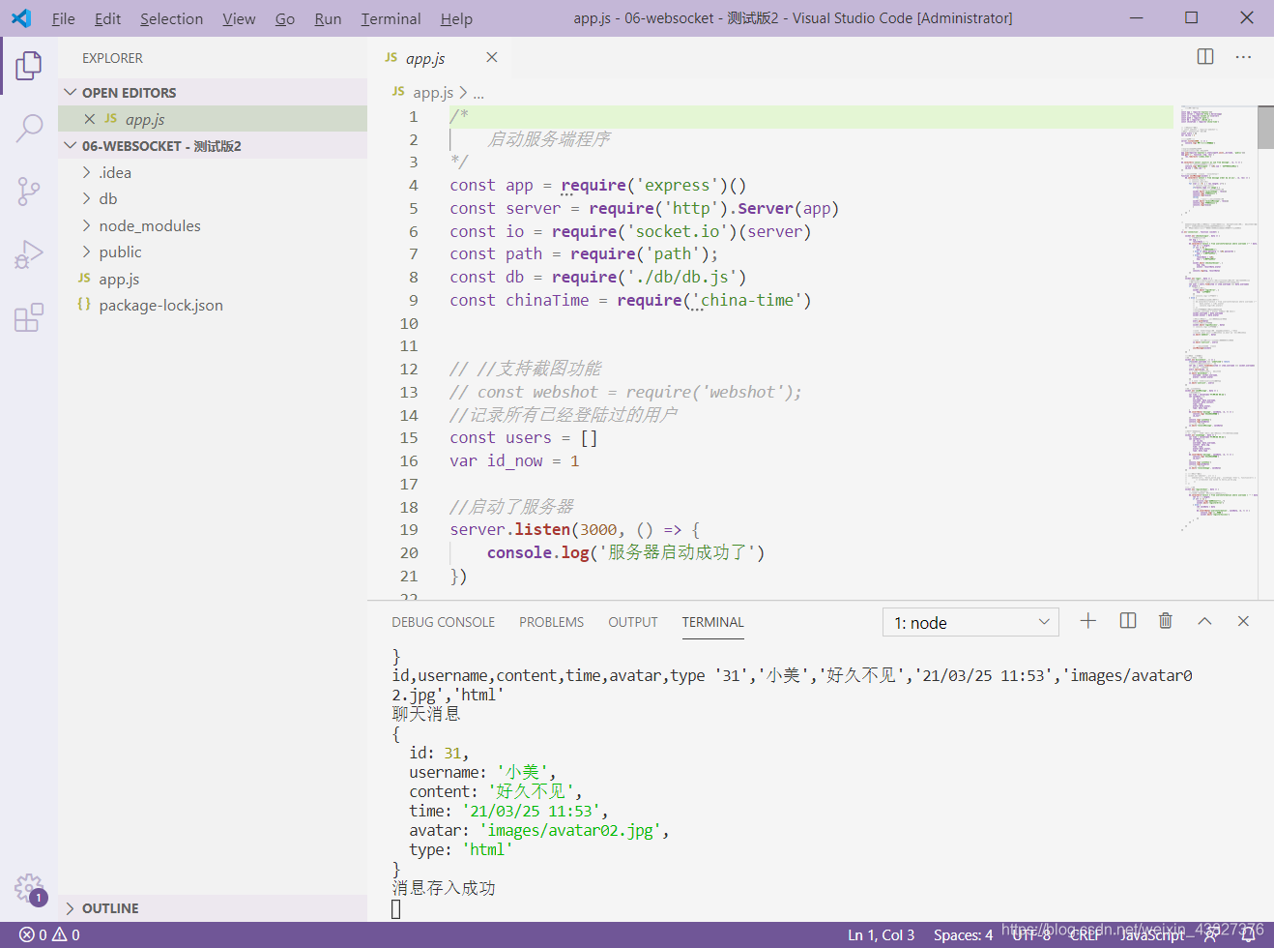Screen dimensions: 1274x948
Task: Close app.js in Open Editors list
Action: click(89, 119)
